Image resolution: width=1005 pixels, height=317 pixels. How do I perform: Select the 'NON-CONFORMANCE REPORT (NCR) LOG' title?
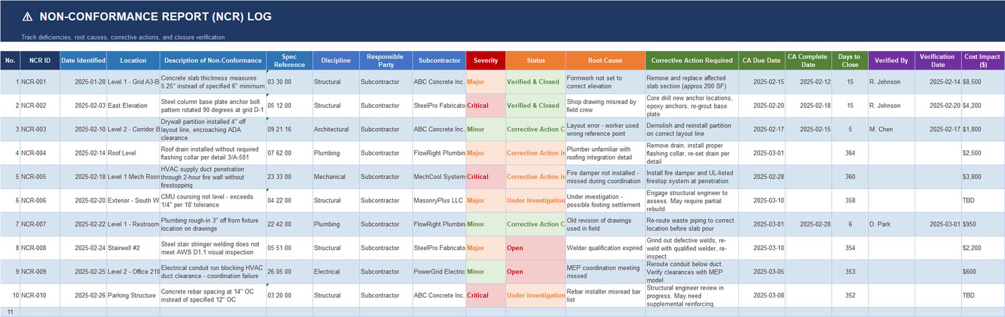tap(155, 17)
